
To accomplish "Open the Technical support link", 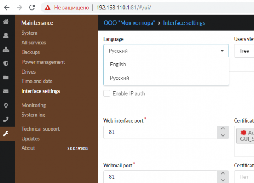I will point(40,129).
